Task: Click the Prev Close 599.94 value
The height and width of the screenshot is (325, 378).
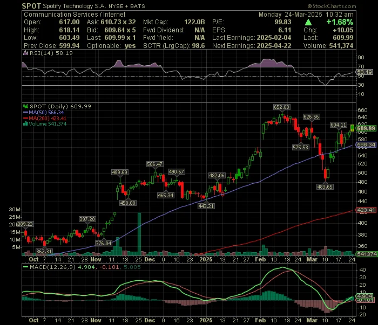Action: pos(70,45)
